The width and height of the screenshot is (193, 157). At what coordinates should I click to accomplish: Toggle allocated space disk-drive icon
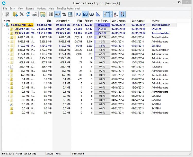58,14
